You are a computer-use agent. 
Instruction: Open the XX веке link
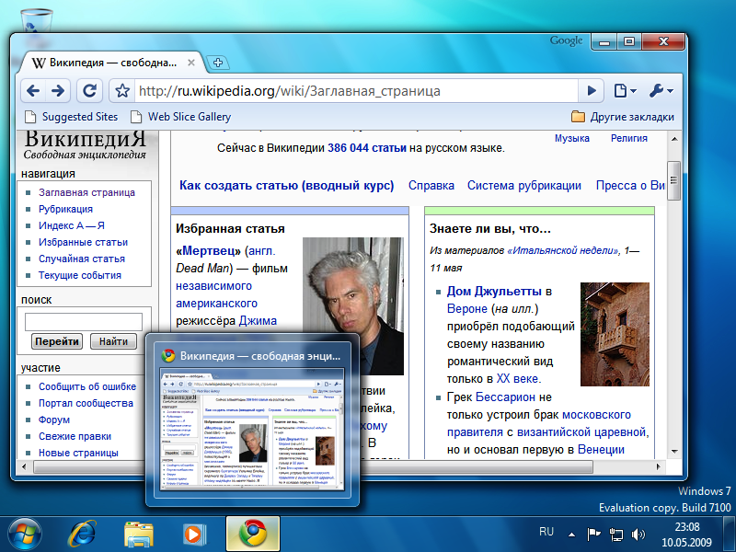tap(518, 379)
